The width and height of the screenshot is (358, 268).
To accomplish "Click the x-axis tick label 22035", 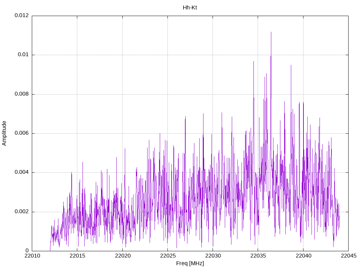I will pyautogui.click(x=258, y=256).
